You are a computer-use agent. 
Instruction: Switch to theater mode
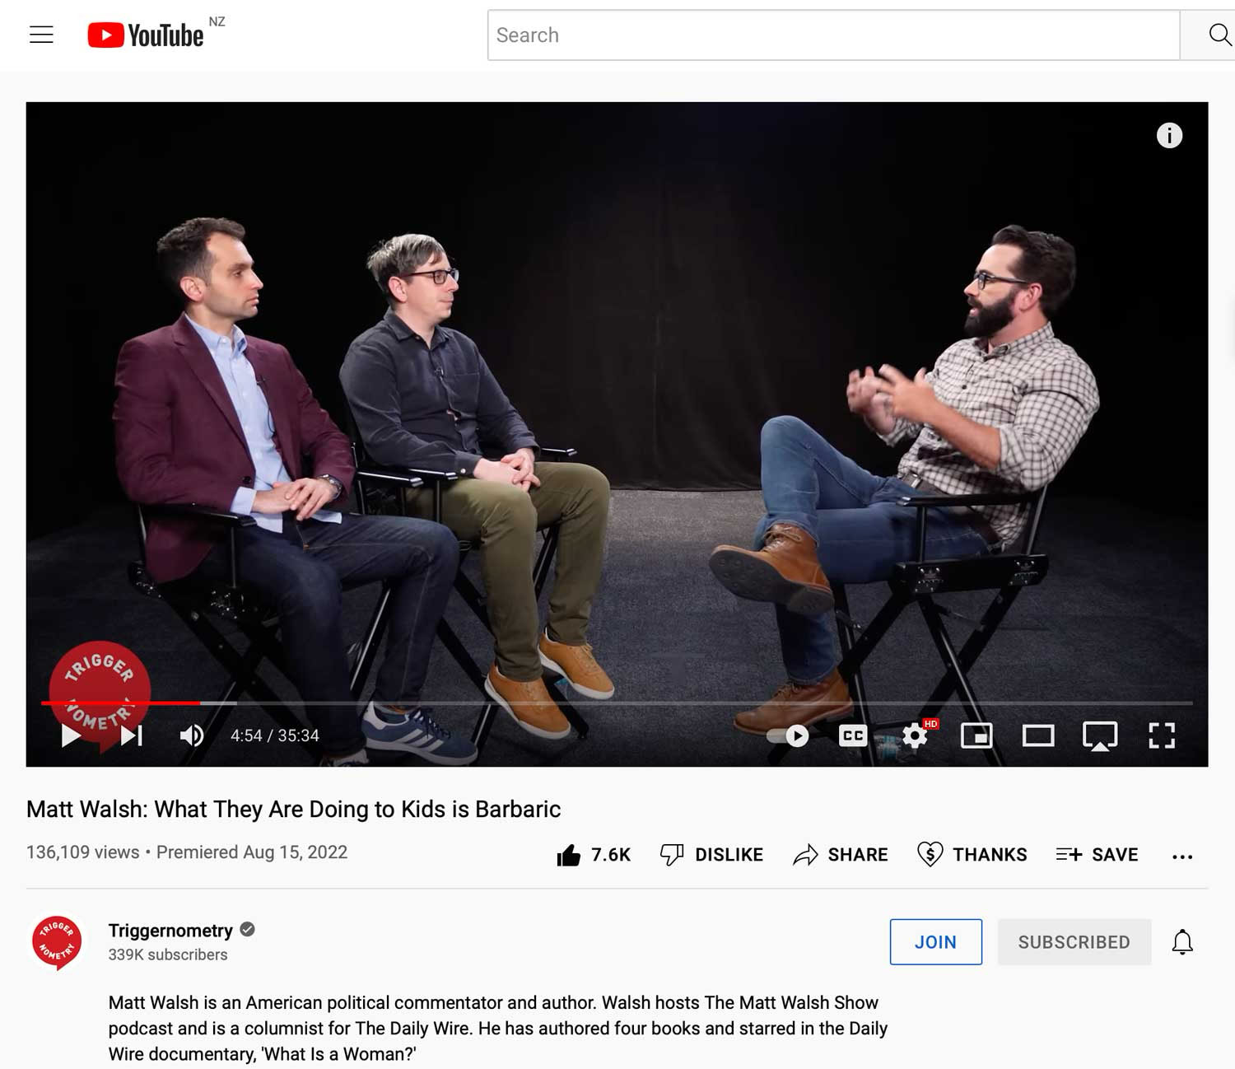tap(1037, 735)
